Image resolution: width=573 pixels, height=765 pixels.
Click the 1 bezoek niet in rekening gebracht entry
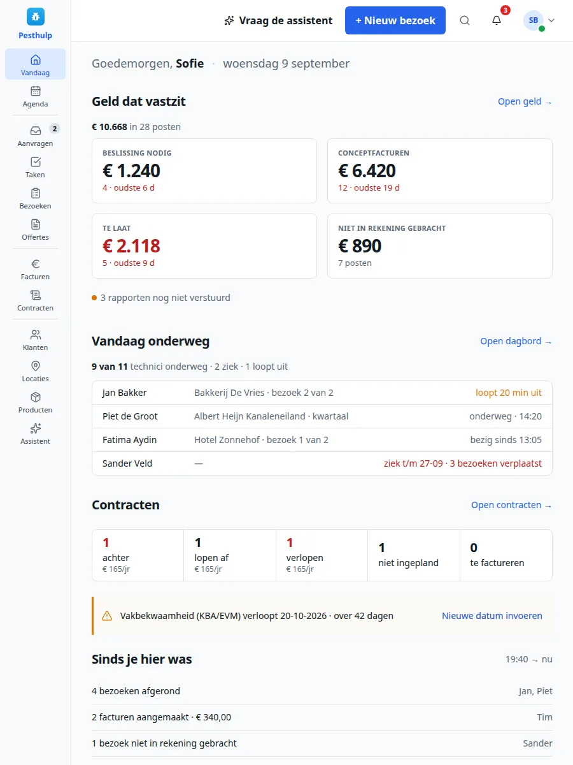[x=322, y=743]
